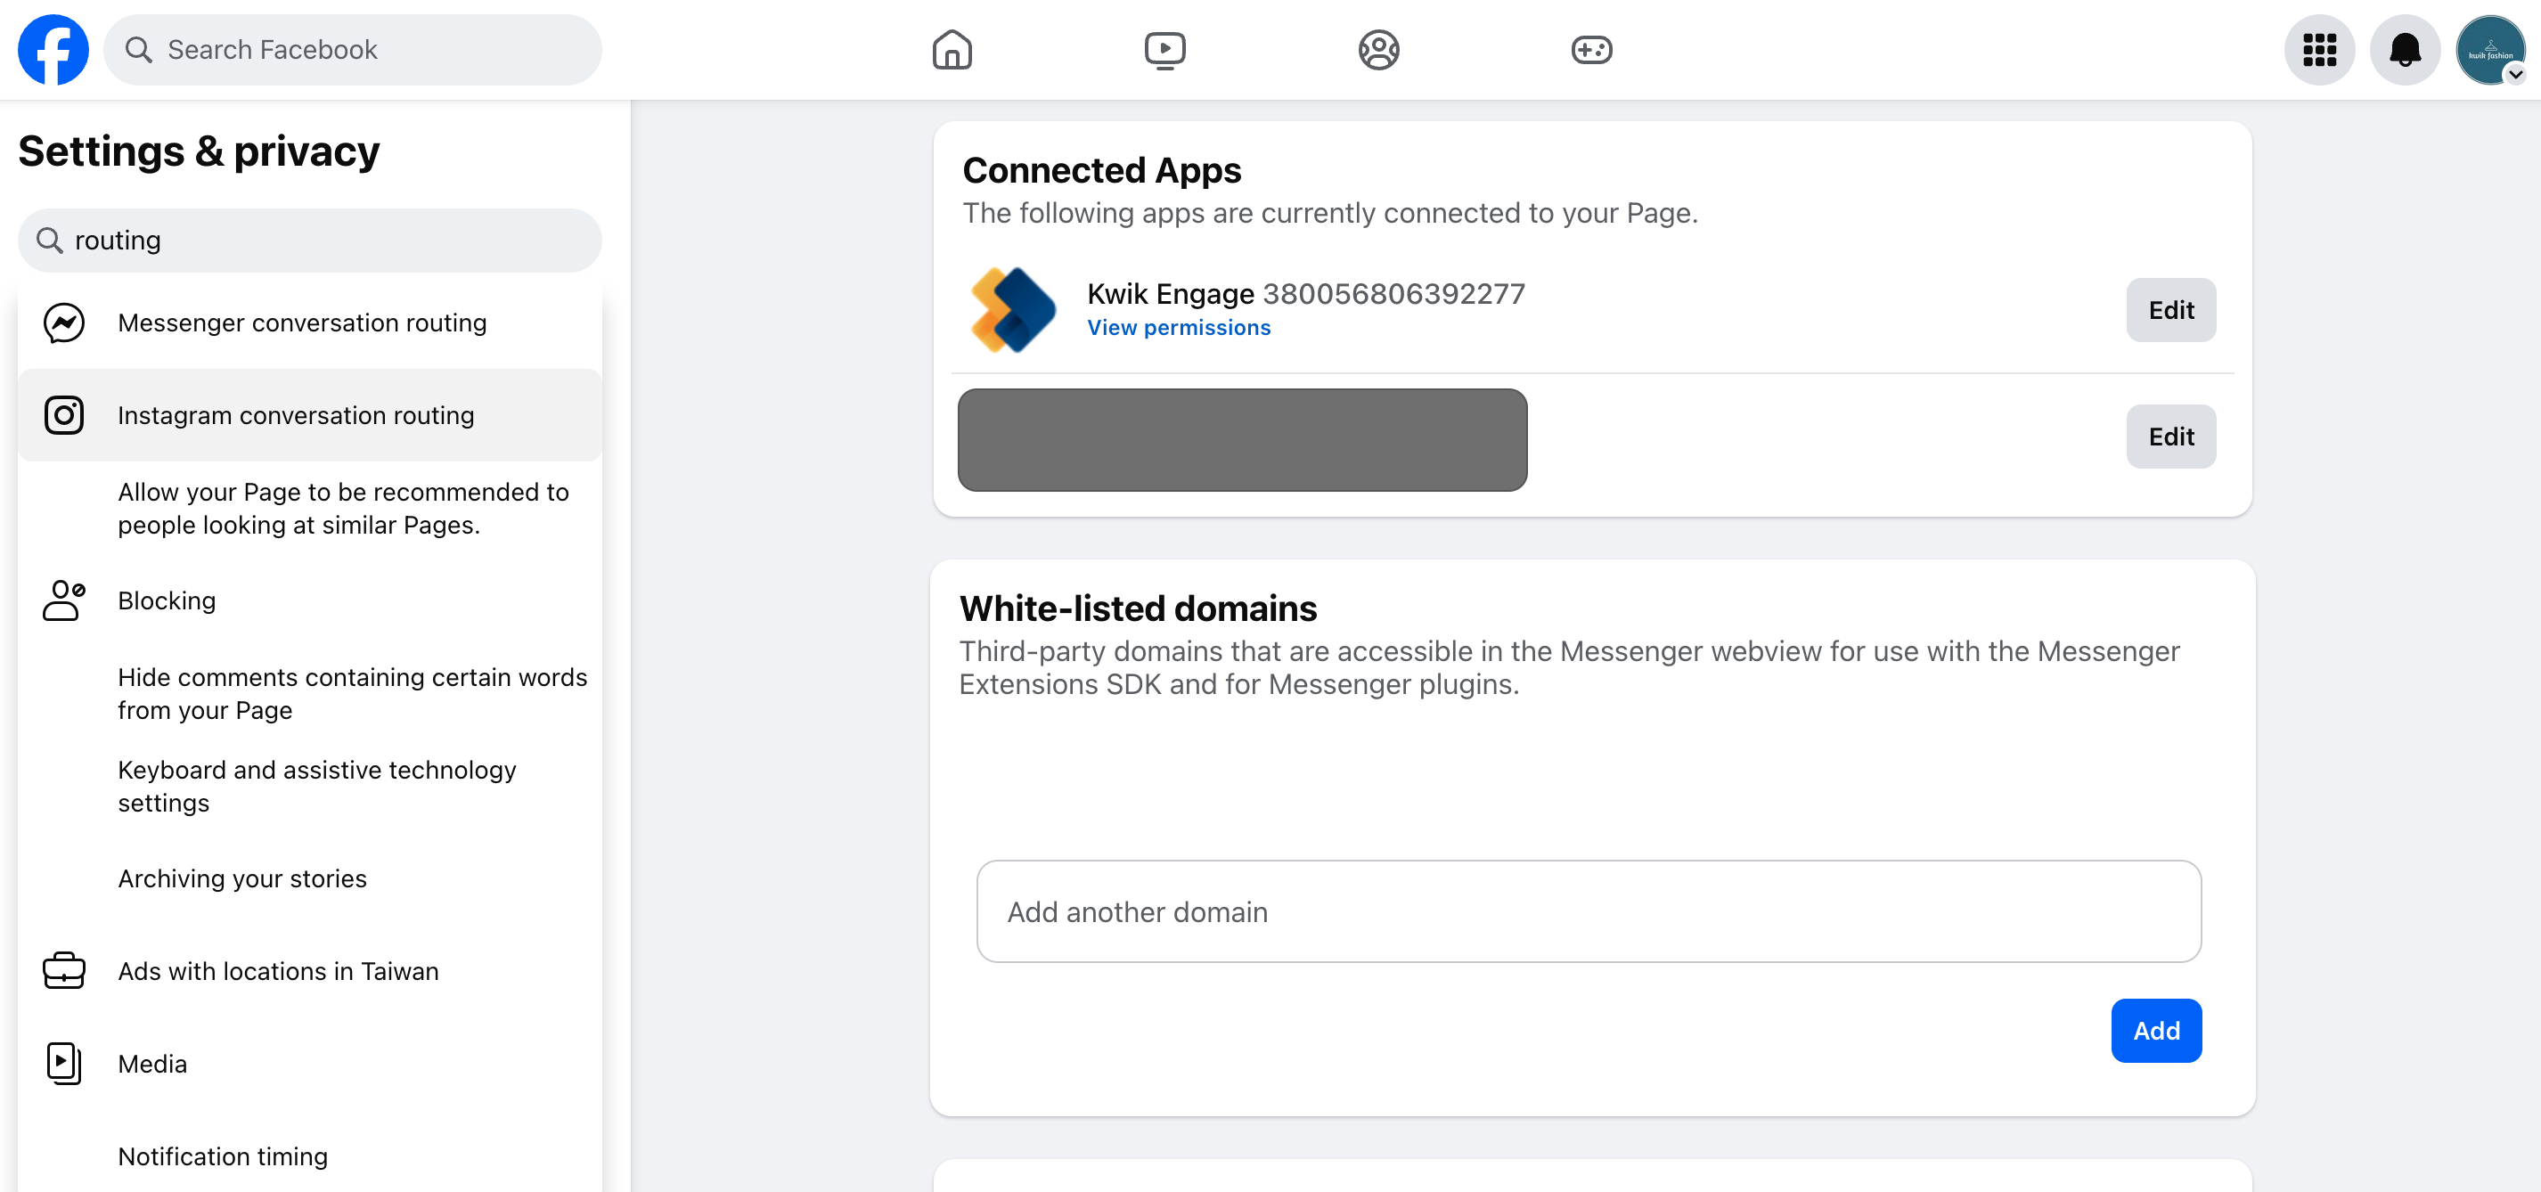This screenshot has width=2541, height=1192.
Task: Click the Kwik Engage app logo
Action: click(x=1013, y=310)
